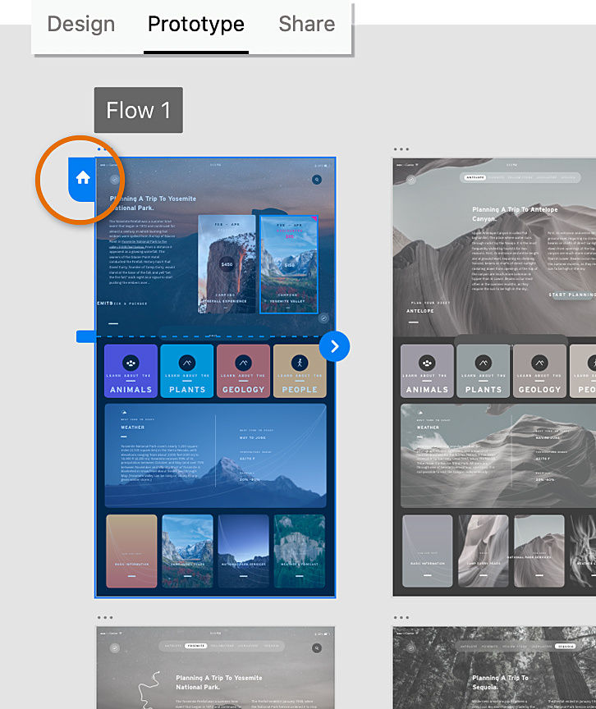Viewport: 596px width, 709px height.
Task: Open the ellipsis menu above Sequoia artboard
Action: pos(401,617)
